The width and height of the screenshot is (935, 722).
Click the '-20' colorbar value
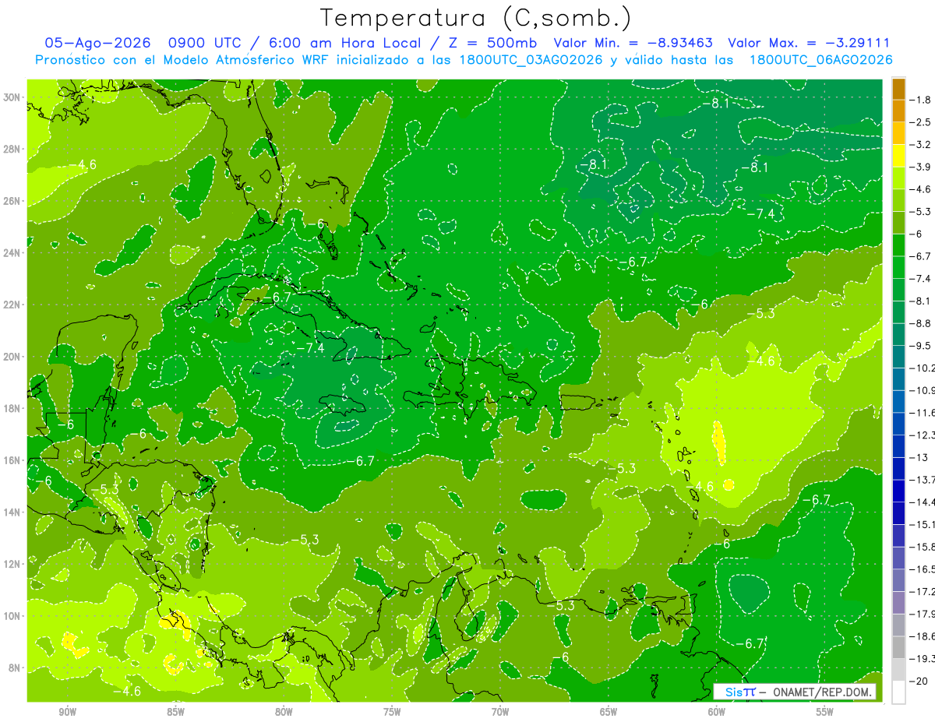[919, 681]
